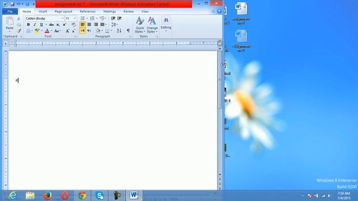The image size is (358, 201).
Task: Start a numbered list
Action: 92,18
